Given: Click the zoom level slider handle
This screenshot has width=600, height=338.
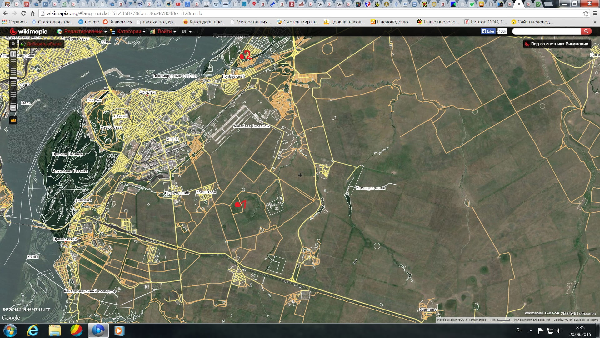Looking at the screenshot, I should point(13,78).
